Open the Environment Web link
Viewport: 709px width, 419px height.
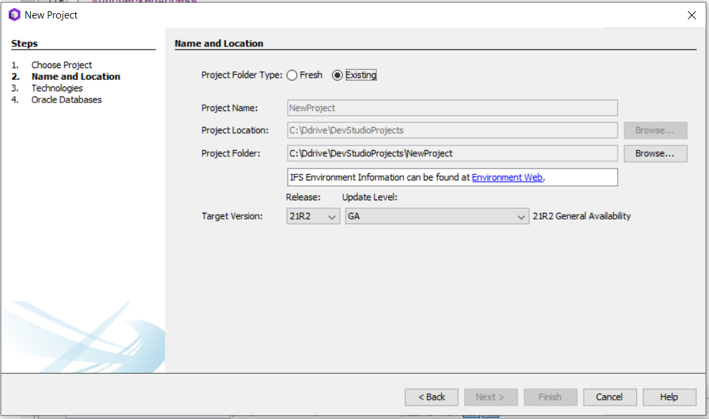(507, 177)
